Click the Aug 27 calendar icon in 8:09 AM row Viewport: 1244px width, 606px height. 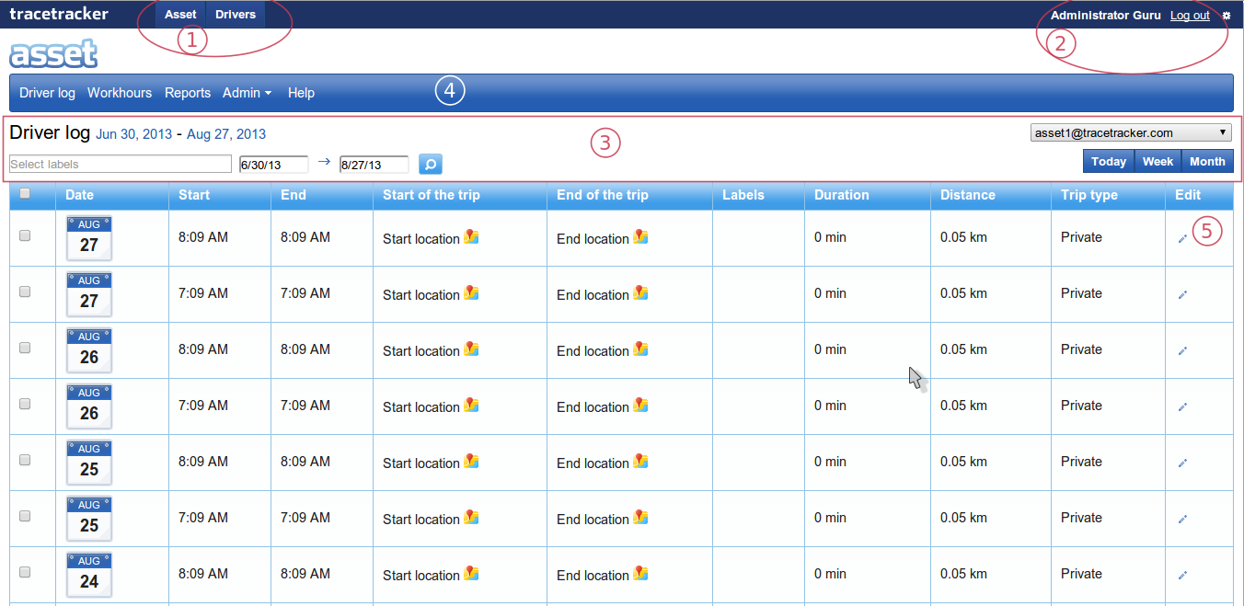[89, 238]
